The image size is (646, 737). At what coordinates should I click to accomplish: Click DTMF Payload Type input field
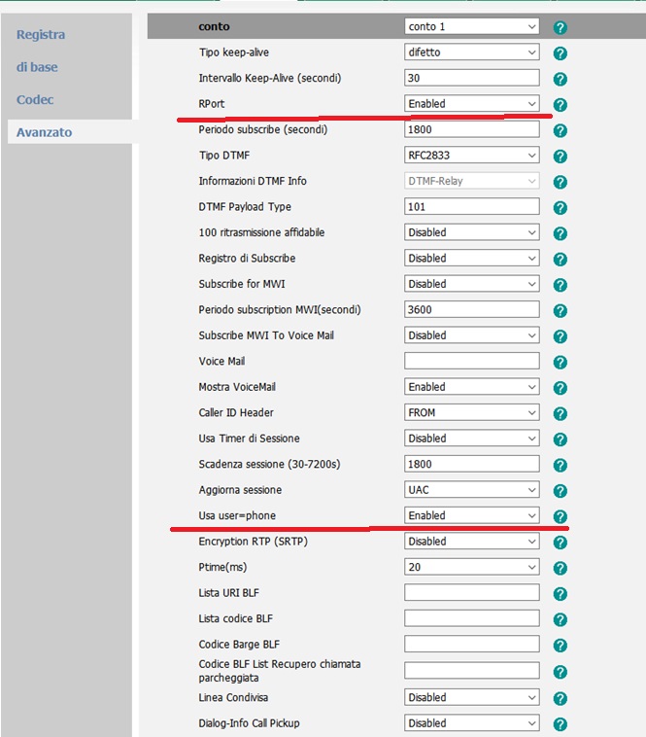(472, 206)
